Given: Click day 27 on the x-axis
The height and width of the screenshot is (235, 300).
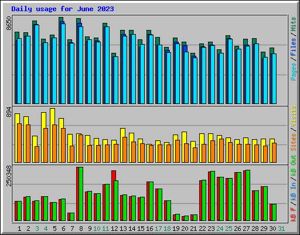Looking at the screenshot, I should tap(246, 229).
